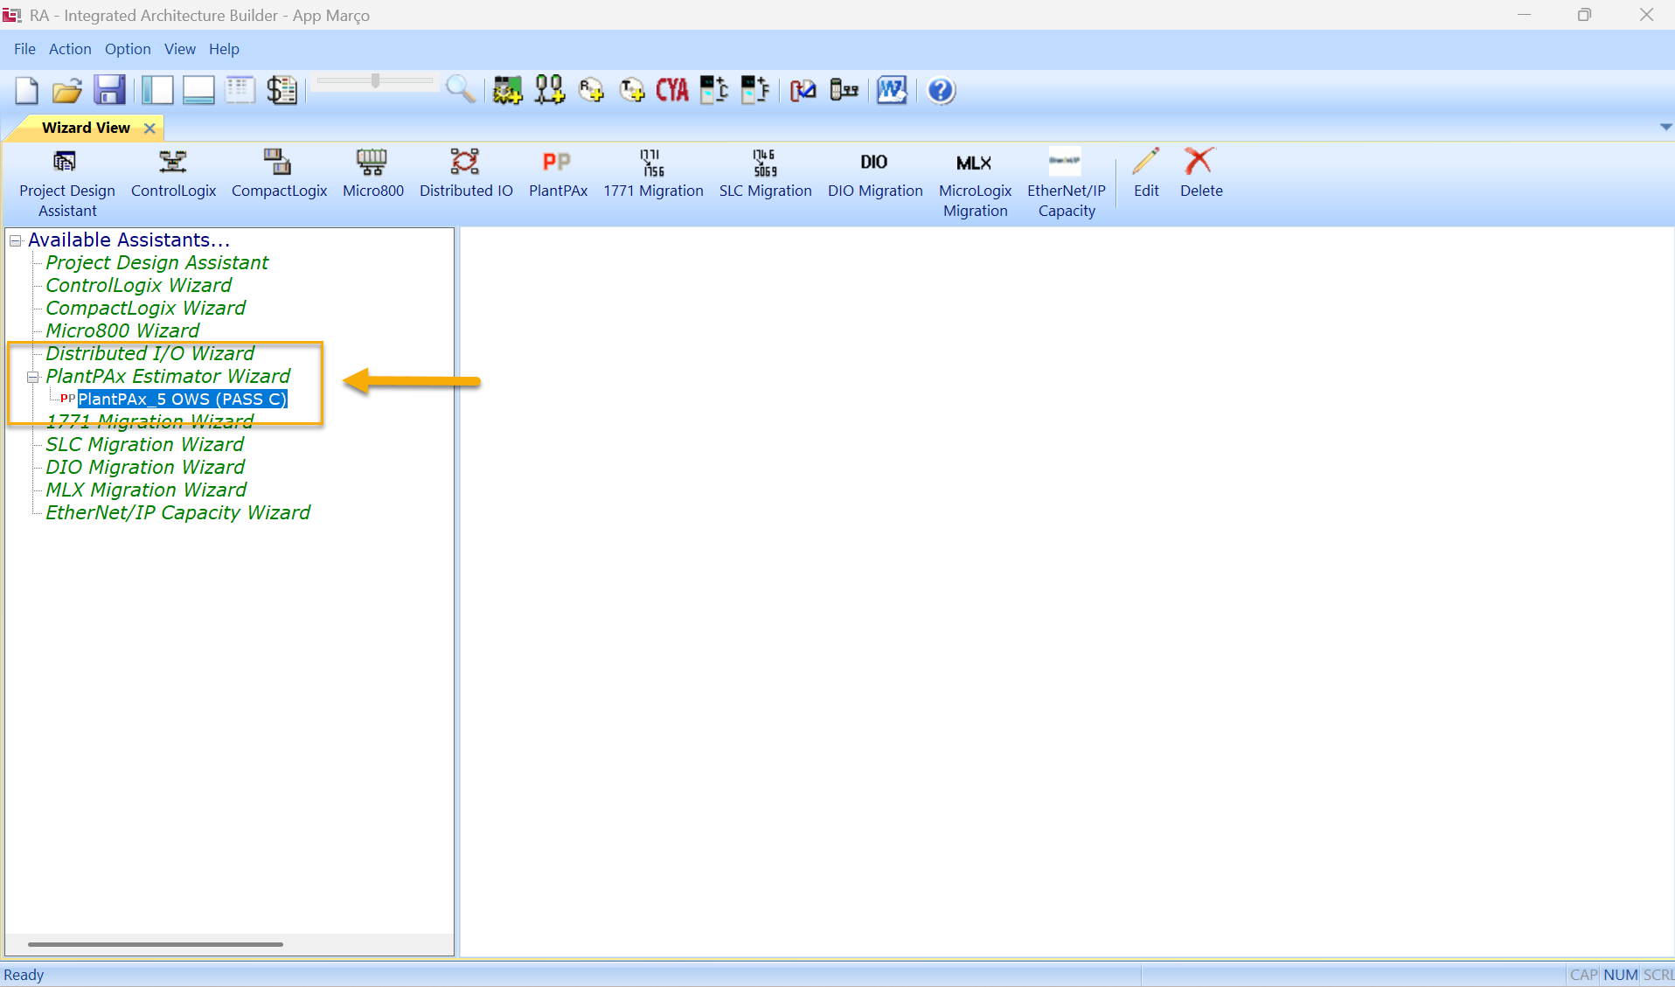Launch the CompactLogix wizard toolbar button

[279, 175]
